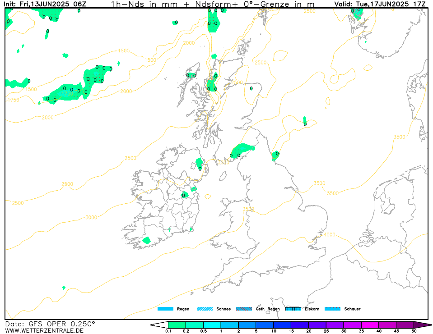
Task: Click the green 0.1–0.2 scale segment
Action: point(177,325)
